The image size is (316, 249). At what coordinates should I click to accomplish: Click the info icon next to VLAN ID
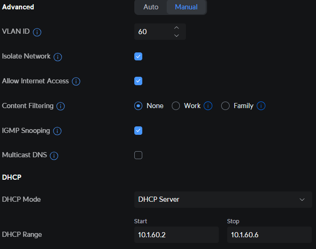38,32
